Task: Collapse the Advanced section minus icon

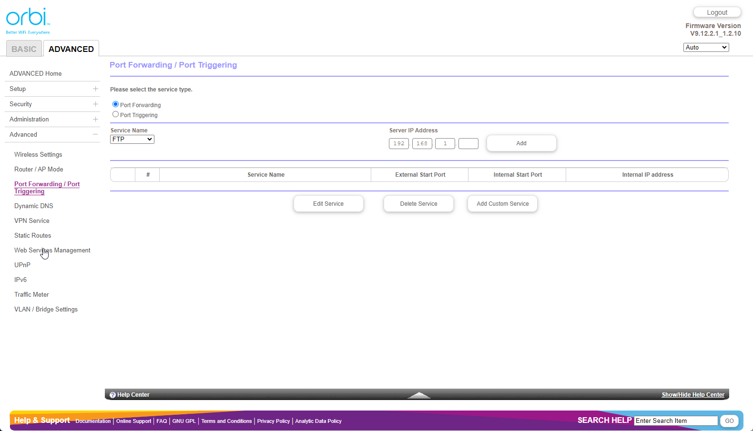Action: 95,135
